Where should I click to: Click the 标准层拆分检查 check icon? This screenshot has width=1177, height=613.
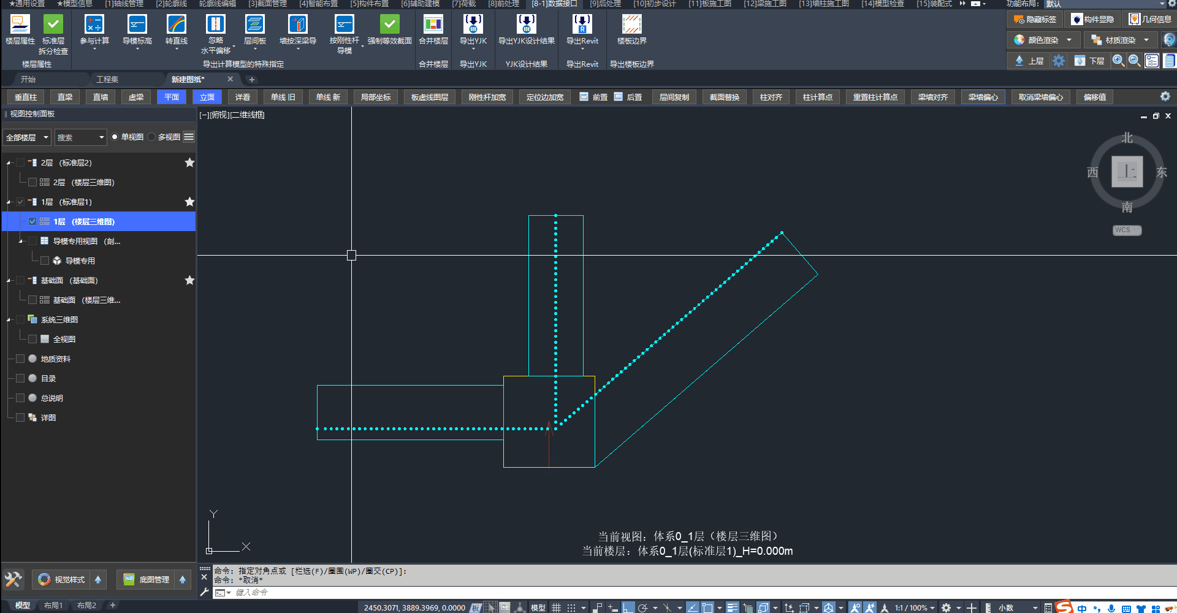pyautogui.click(x=53, y=25)
